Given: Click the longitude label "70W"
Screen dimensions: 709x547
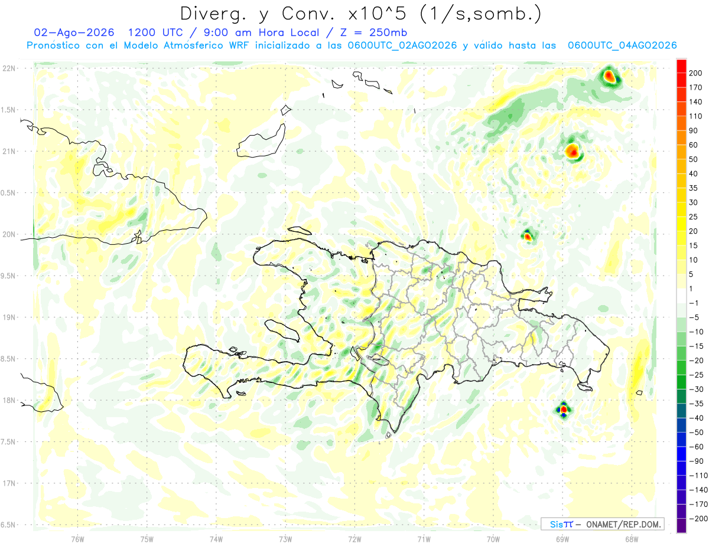Looking at the screenshot, I should [x=493, y=539].
